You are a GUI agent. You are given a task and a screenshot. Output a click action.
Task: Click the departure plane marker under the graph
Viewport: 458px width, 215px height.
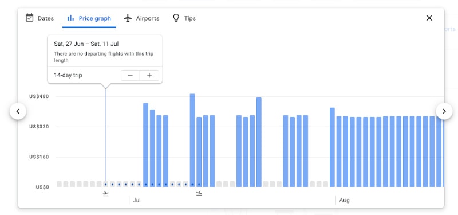106,193
